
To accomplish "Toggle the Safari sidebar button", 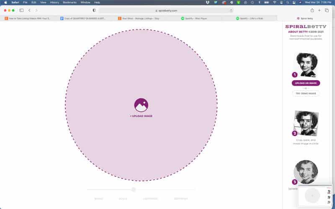I will coord(21,10).
